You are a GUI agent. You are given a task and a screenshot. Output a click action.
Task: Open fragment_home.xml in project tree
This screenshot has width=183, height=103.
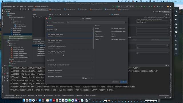click(18, 55)
